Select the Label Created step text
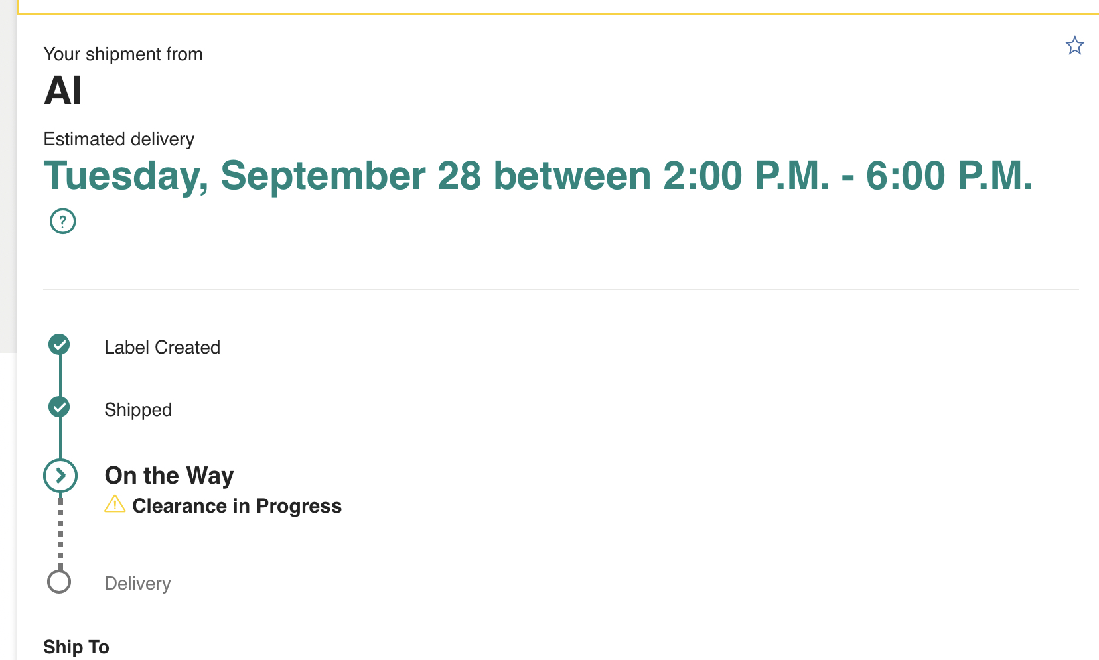 162,348
